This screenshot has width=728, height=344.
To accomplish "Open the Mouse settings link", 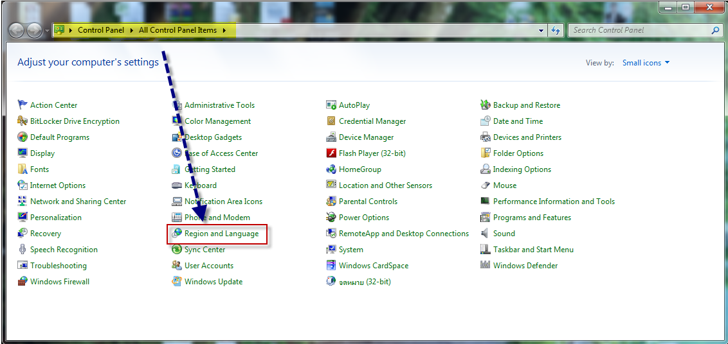I will point(505,185).
